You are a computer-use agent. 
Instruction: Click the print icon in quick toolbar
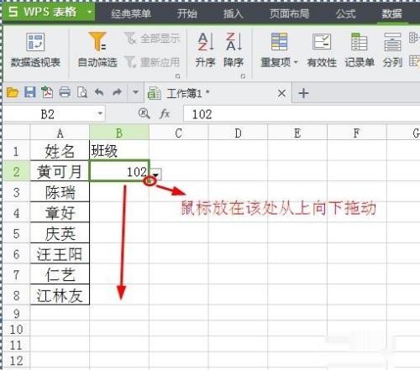[x=65, y=92]
